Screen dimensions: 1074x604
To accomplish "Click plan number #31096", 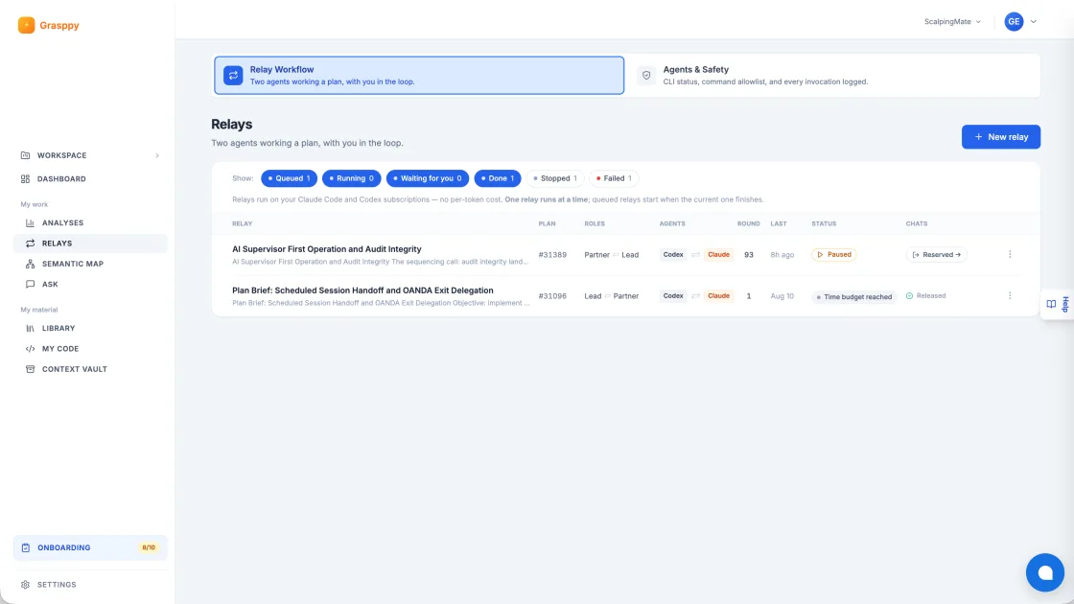I will click(552, 296).
